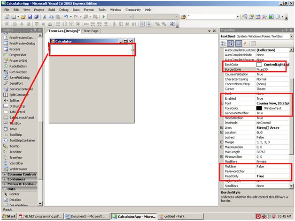
Task: Open the textBox1 object selector dropdown
Action: coord(291,36)
